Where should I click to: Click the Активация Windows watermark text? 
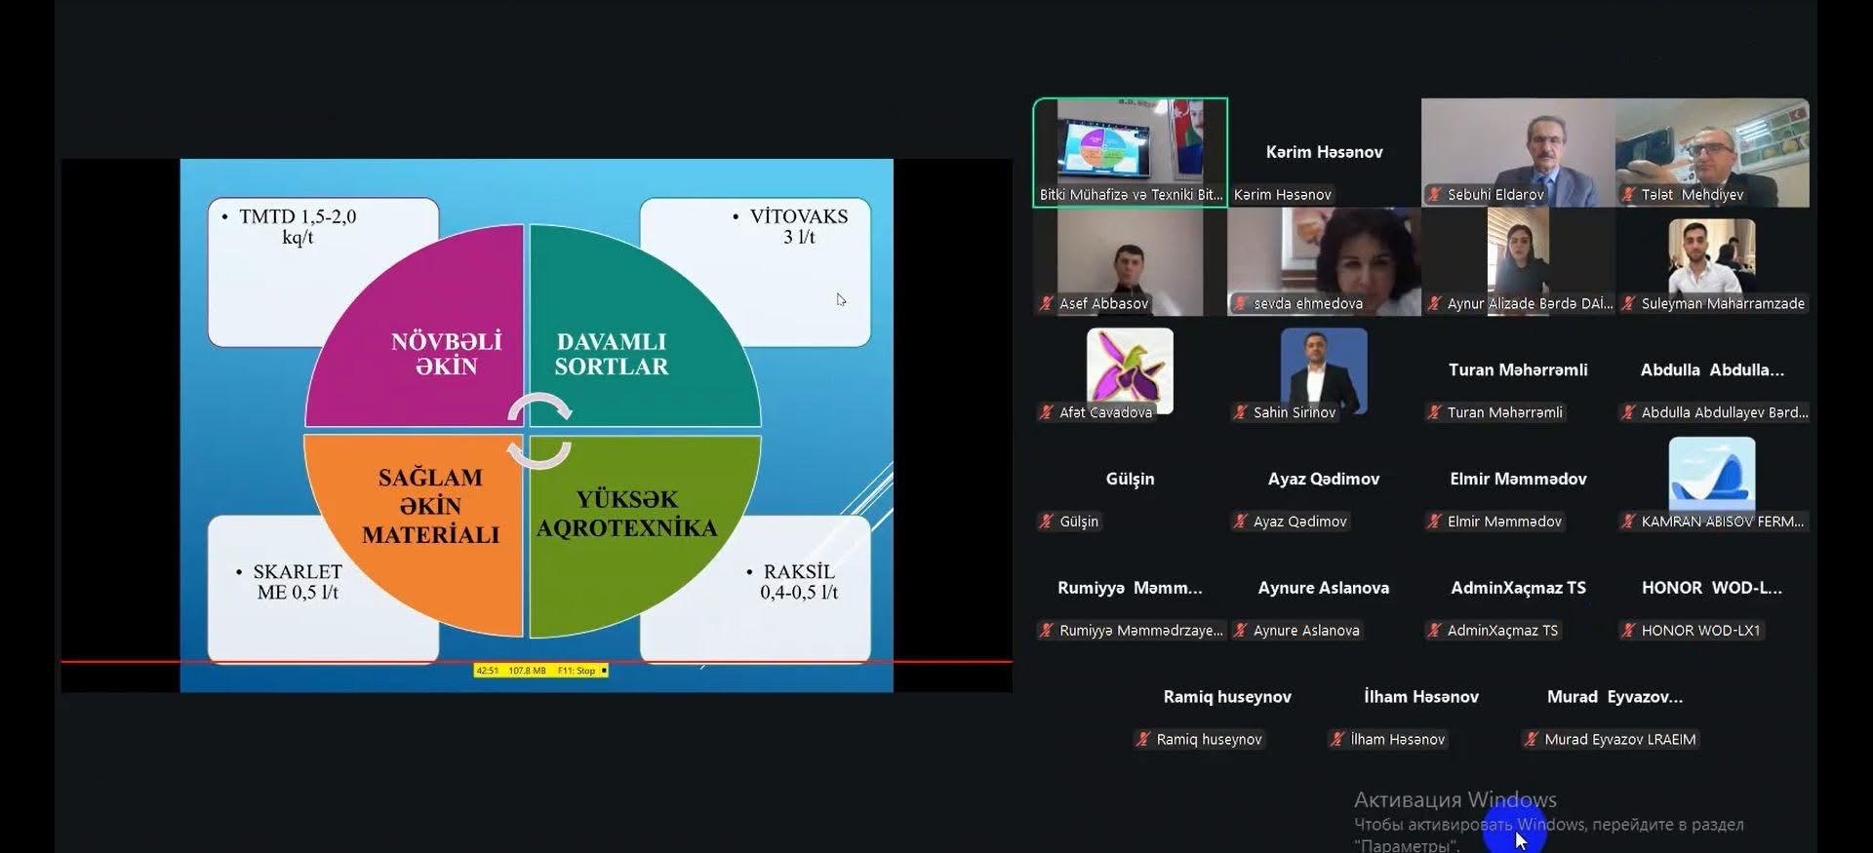click(1455, 800)
